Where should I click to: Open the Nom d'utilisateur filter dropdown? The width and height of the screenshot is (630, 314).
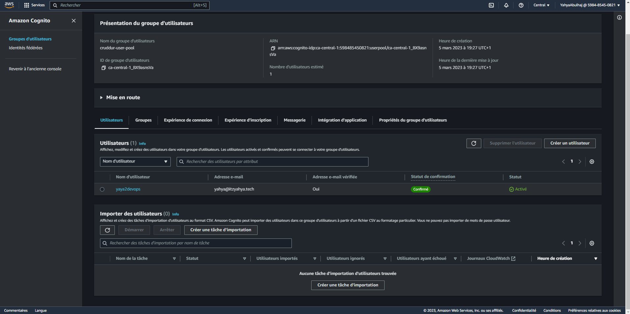pyautogui.click(x=135, y=162)
